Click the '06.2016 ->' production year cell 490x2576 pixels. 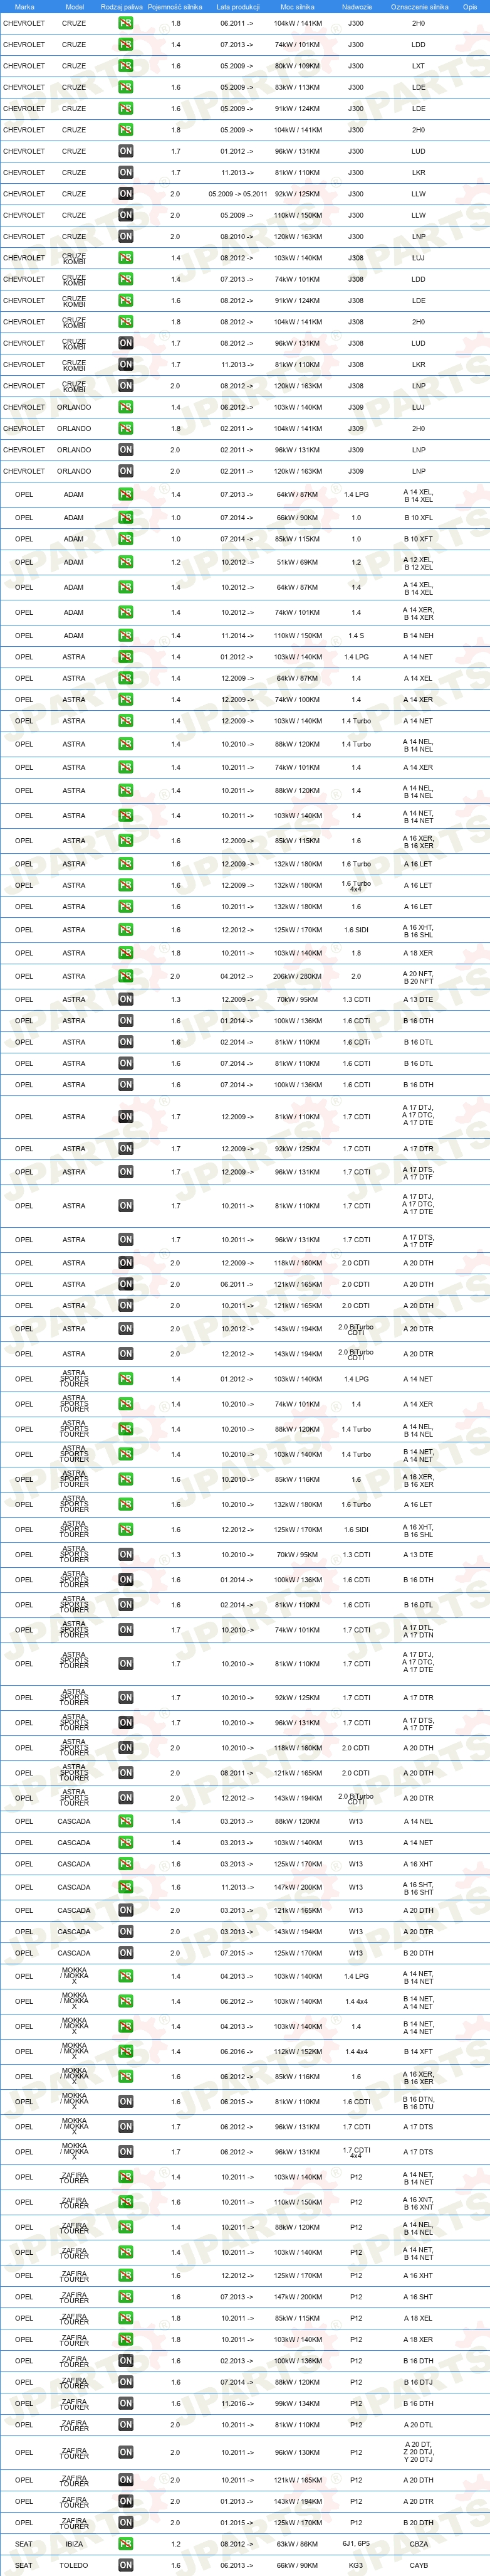click(x=236, y=2051)
